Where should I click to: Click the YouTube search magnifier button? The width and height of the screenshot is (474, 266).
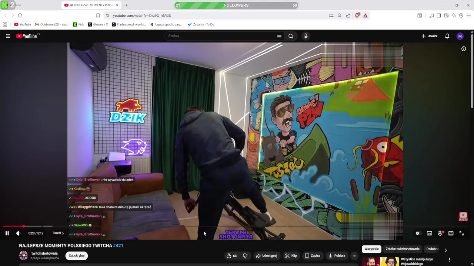(291, 36)
